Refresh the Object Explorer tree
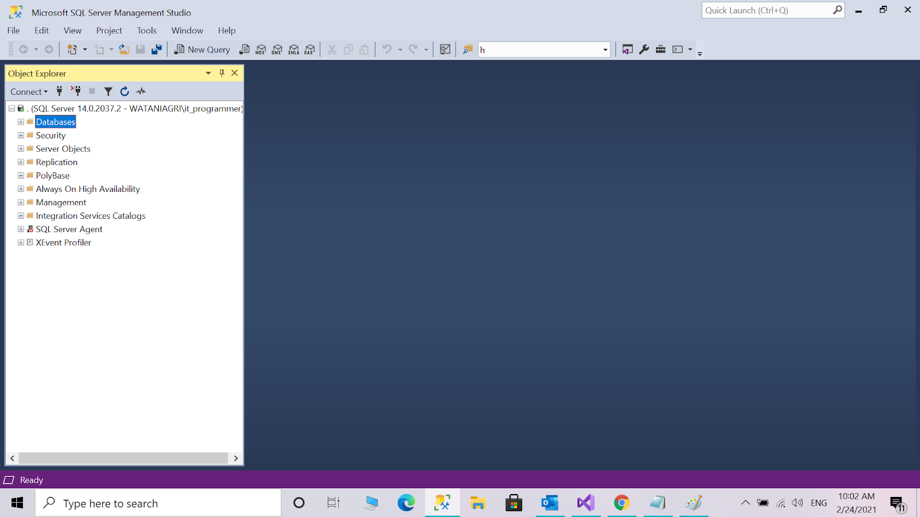The width and height of the screenshot is (920, 517). click(x=124, y=91)
